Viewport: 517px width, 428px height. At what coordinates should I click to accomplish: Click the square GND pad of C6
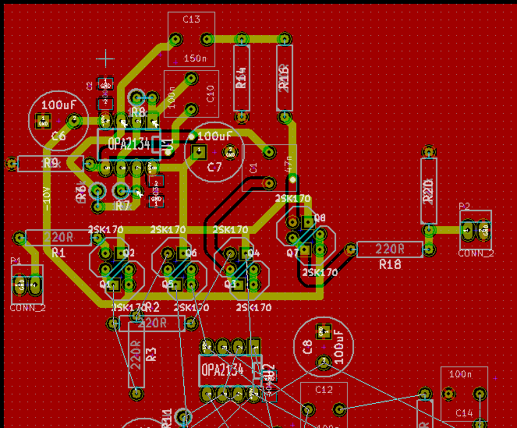click(x=43, y=121)
